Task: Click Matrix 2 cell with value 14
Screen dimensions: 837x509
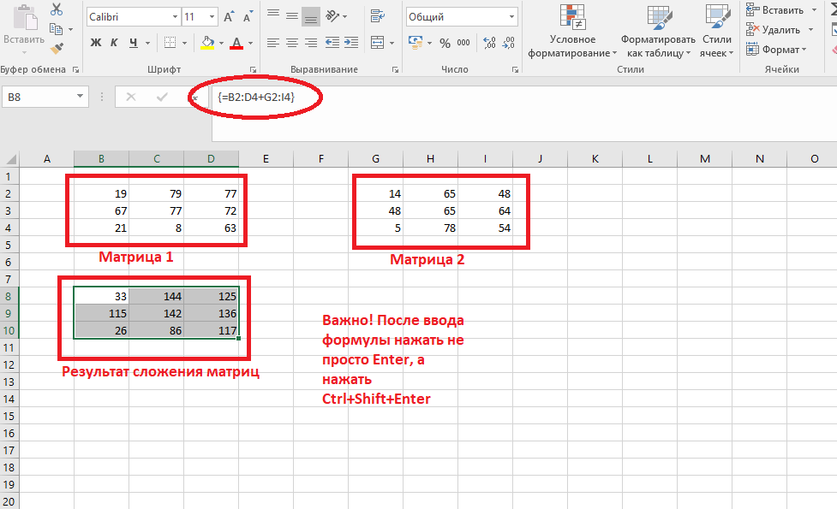Action: 376,194
